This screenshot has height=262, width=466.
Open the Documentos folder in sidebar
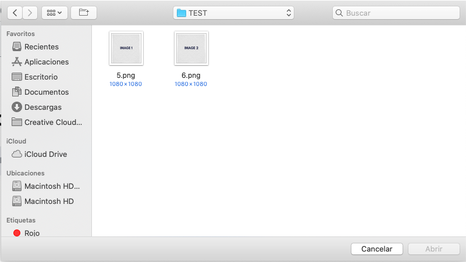click(x=46, y=92)
